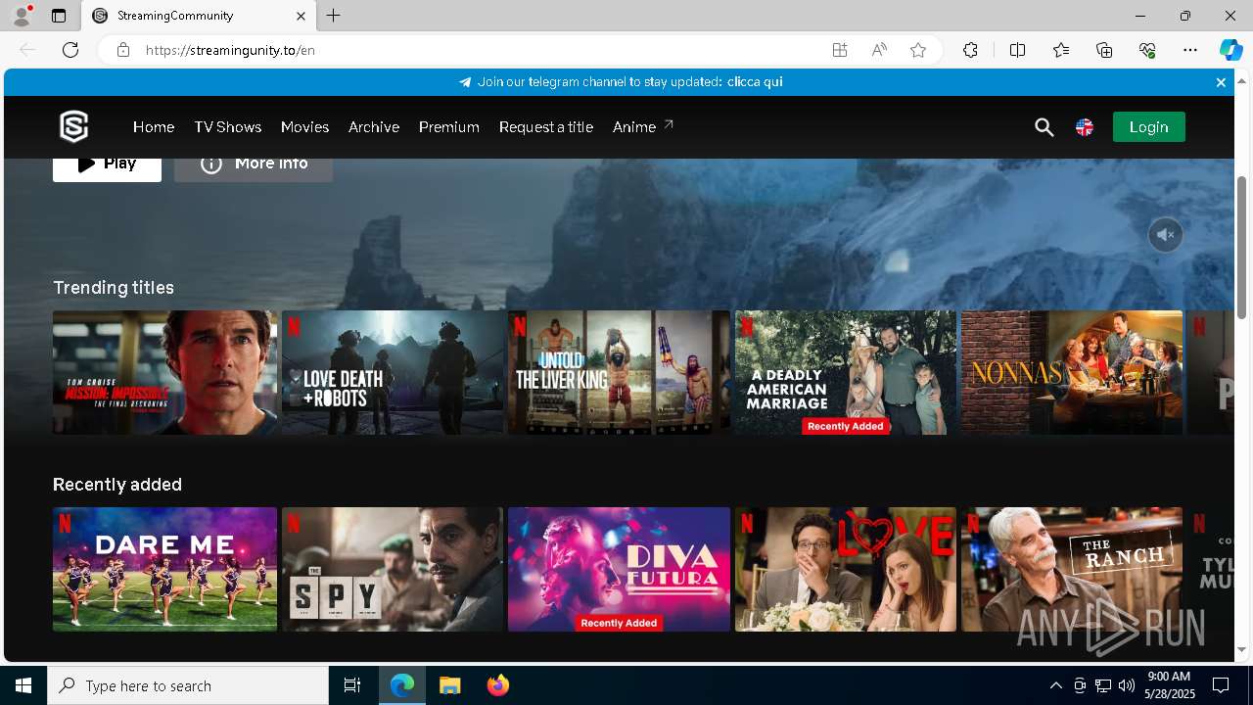Open the Dare Me thumbnail
Viewport: 1253px width, 705px height.
(x=164, y=569)
